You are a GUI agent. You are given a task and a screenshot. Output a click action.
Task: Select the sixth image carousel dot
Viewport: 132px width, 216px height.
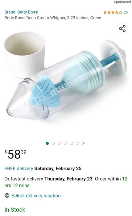pos(77,143)
